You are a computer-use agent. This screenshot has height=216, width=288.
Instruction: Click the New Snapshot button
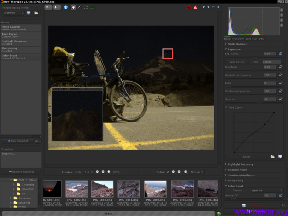[18, 141]
